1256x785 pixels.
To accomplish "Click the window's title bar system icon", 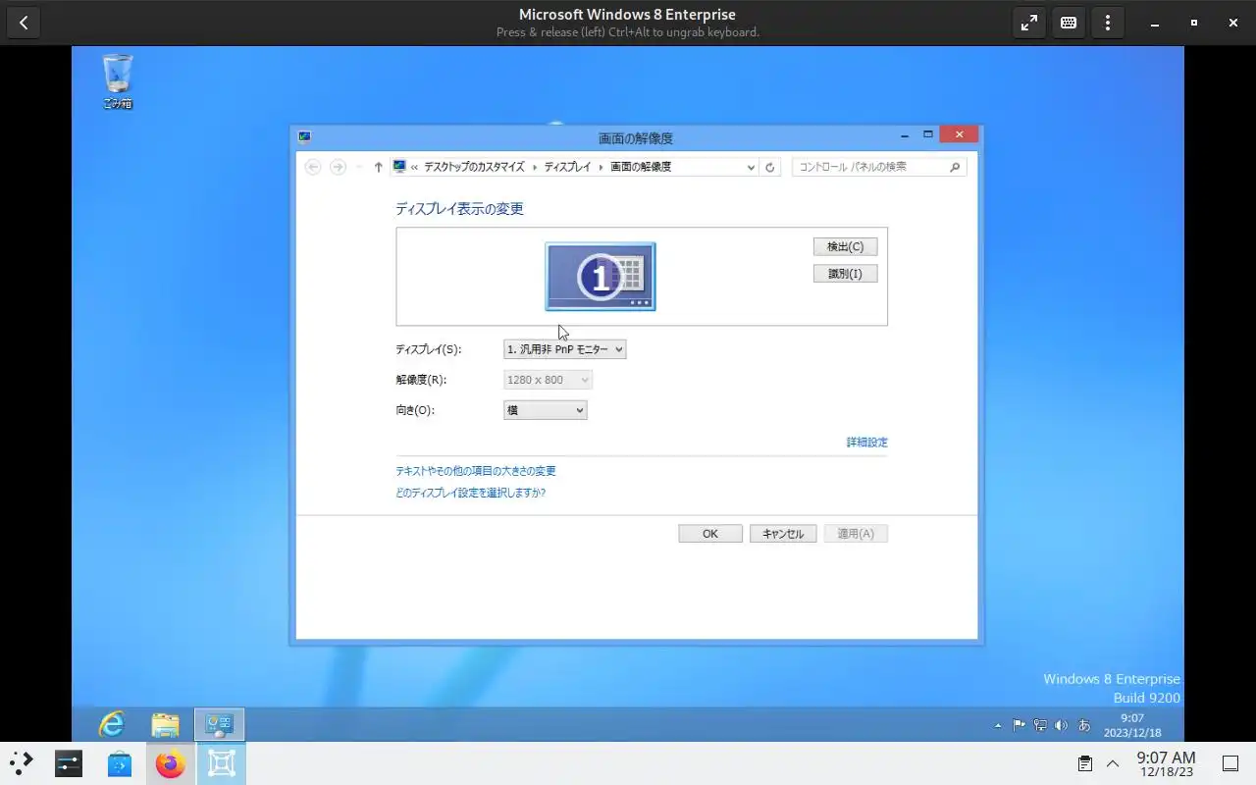I will 305,136.
